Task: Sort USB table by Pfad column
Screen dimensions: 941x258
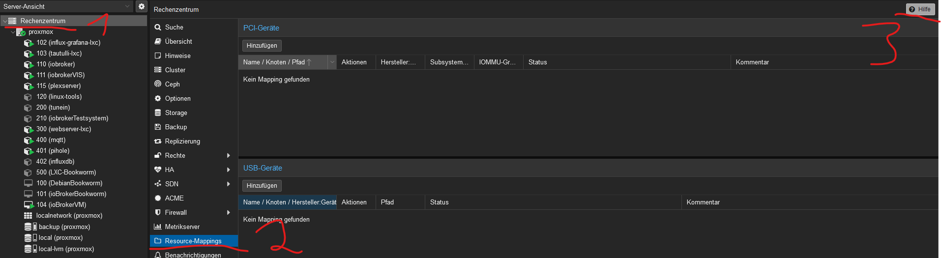Action: pos(400,202)
